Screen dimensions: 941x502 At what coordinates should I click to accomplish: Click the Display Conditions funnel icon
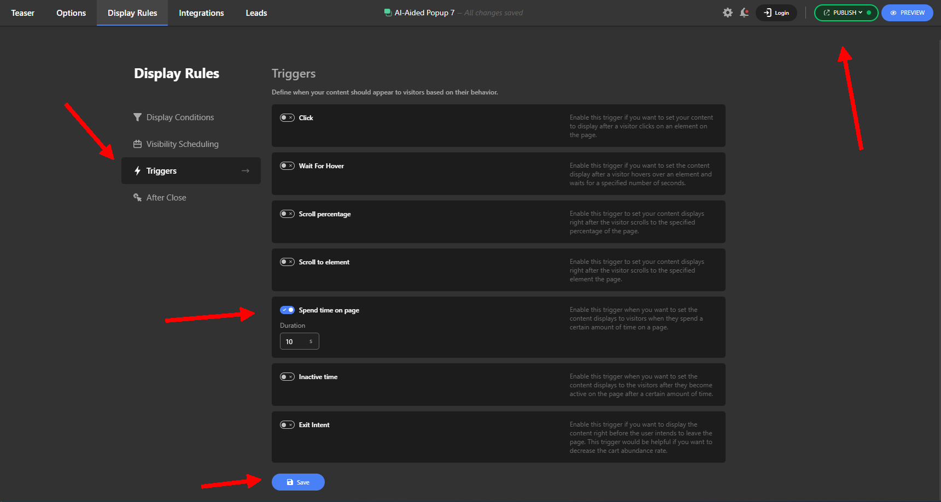point(137,117)
